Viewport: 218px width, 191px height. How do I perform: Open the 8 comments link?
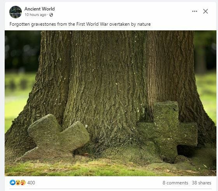(175, 183)
